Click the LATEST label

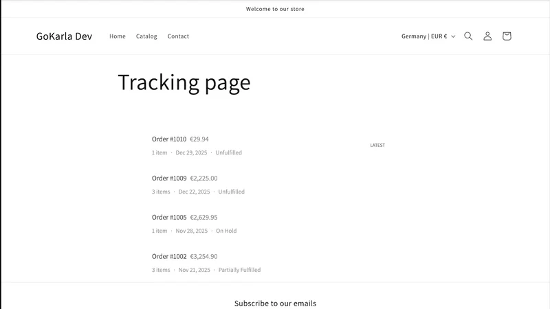377,145
